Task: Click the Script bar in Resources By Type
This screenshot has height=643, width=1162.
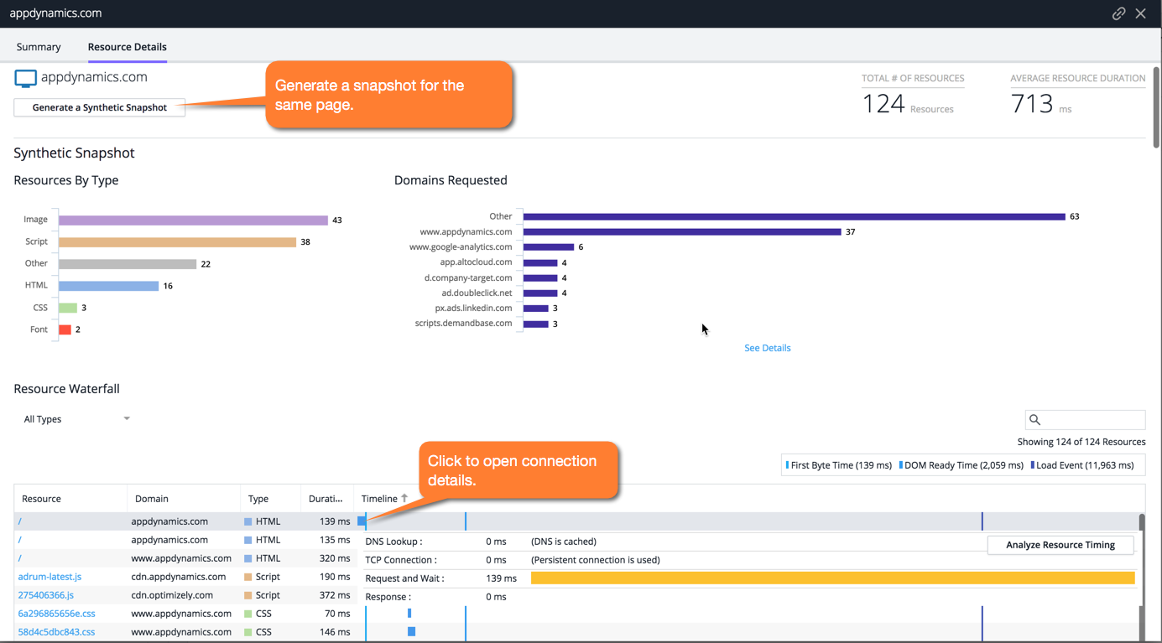Action: tap(177, 242)
